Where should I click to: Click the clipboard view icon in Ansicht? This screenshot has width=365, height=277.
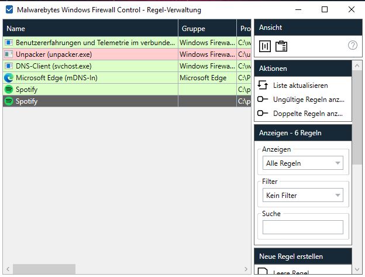tap(281, 46)
